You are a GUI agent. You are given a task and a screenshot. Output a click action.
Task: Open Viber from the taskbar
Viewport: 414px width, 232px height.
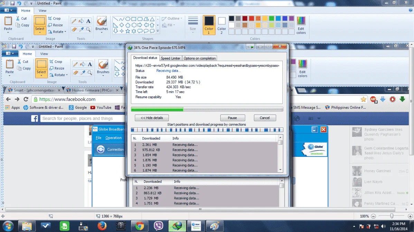pyautogui.click(x=158, y=226)
